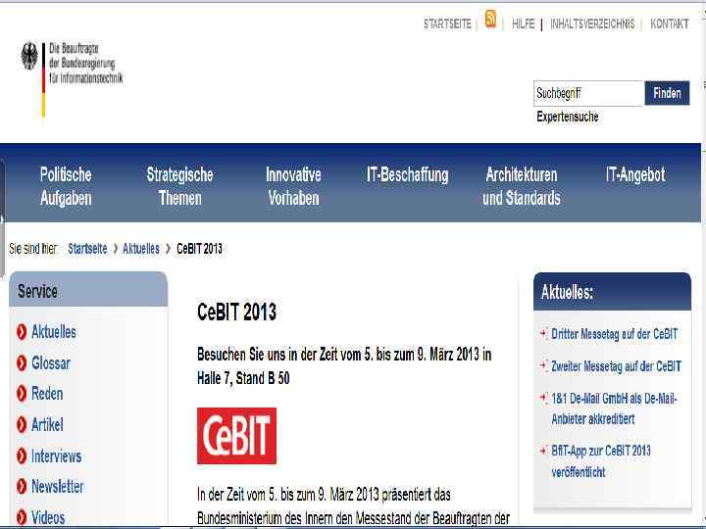Click the red bullet icon beside Artikel
The width and height of the screenshot is (706, 529).
coord(22,424)
